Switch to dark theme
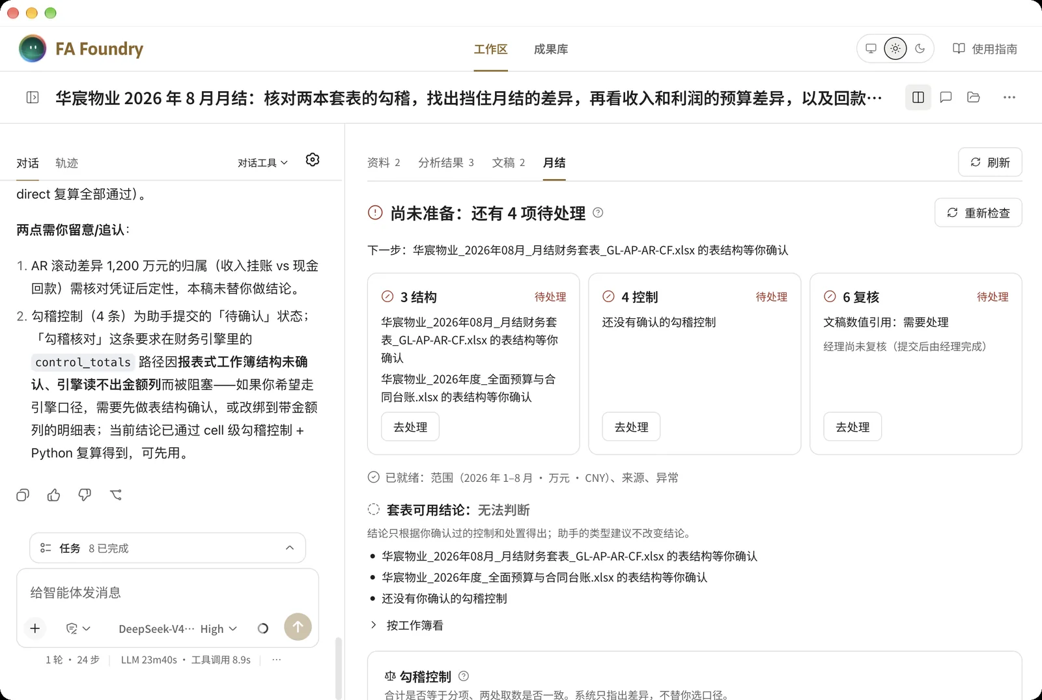This screenshot has height=700, width=1042. [920, 49]
